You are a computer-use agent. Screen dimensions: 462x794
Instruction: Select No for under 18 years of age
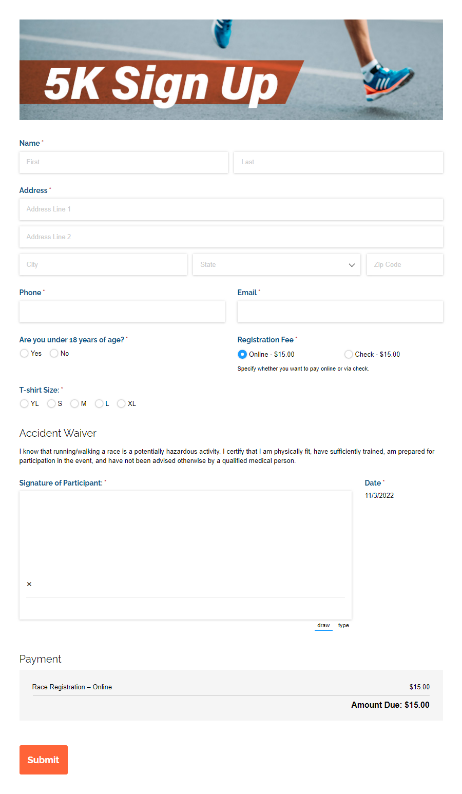pyautogui.click(x=54, y=353)
